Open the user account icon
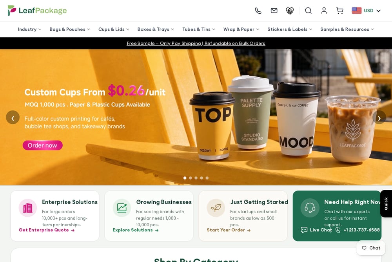 coord(324,11)
